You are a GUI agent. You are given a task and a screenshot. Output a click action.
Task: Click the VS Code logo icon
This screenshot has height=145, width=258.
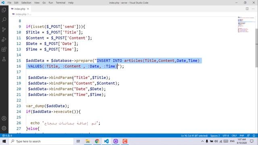pyautogui.click(x=3, y=3)
